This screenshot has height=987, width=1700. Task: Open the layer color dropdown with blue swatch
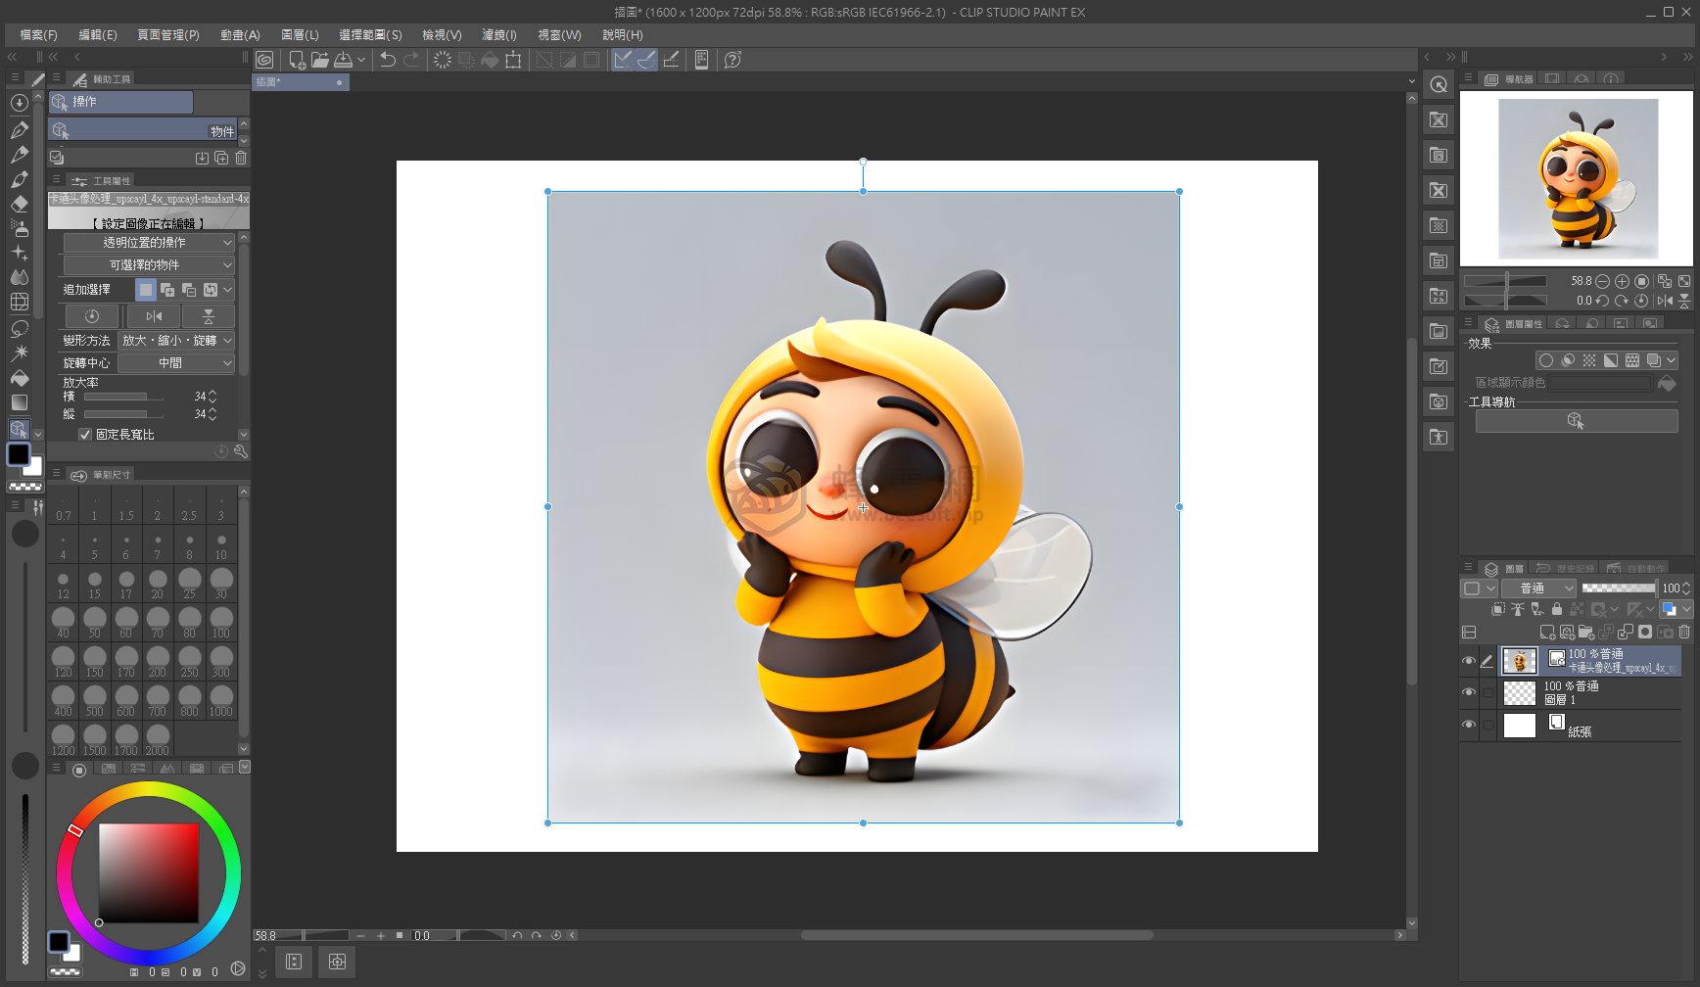coord(1676,609)
